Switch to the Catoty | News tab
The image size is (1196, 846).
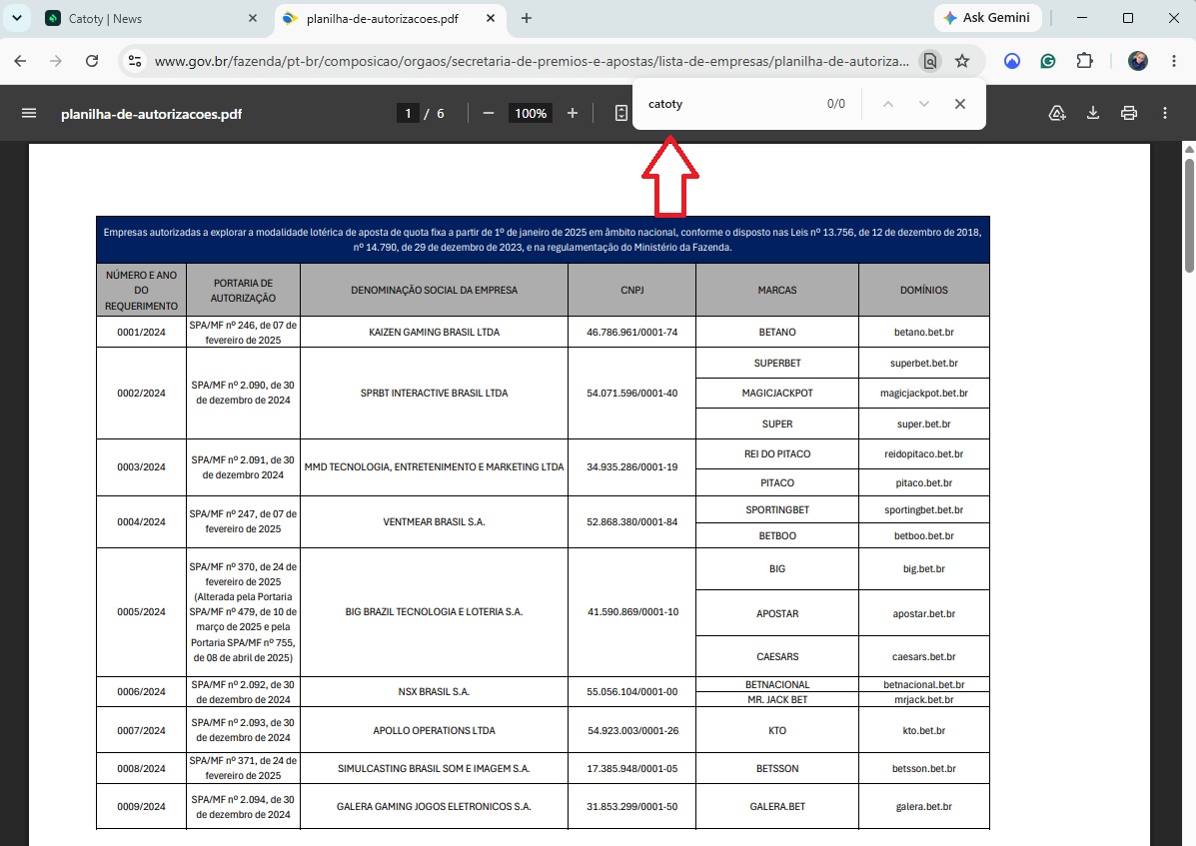pyautogui.click(x=150, y=18)
